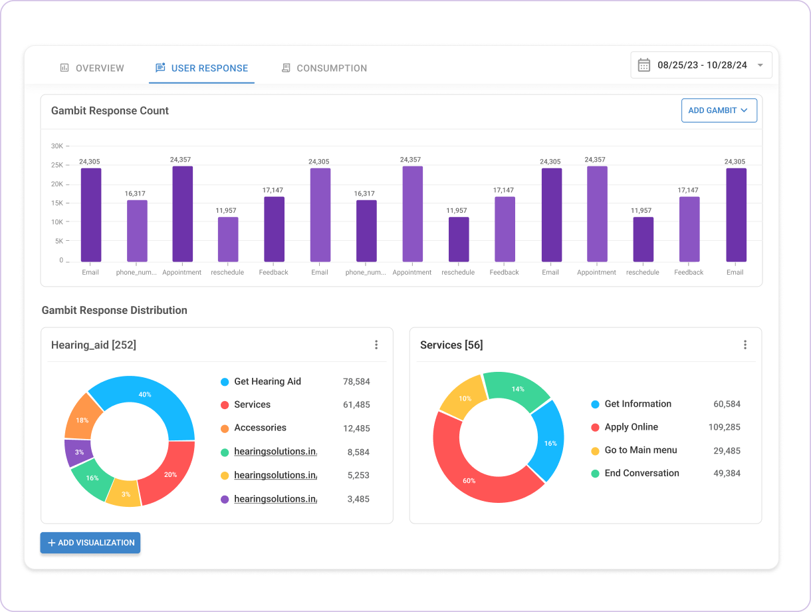Select the User Response tab

201,68
